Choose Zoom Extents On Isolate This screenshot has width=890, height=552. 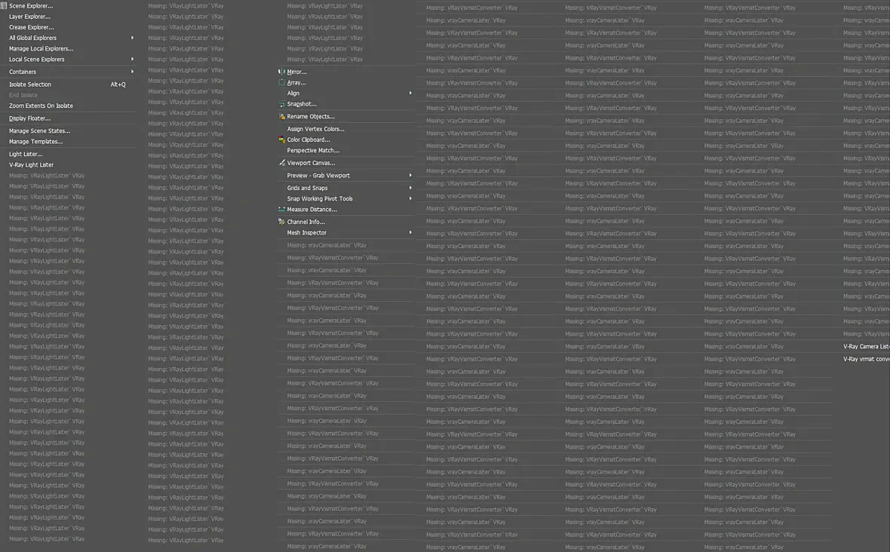[41, 106]
